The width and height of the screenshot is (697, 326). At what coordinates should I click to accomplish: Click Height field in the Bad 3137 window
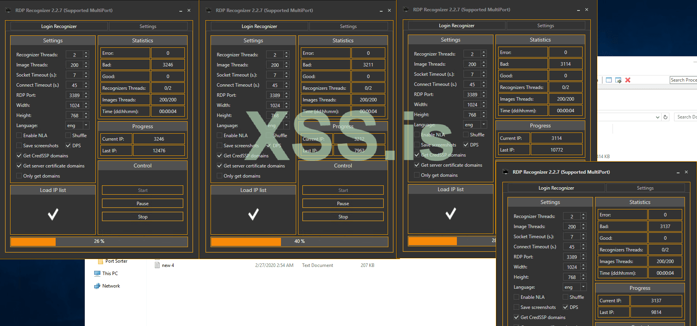pyautogui.click(x=575, y=277)
